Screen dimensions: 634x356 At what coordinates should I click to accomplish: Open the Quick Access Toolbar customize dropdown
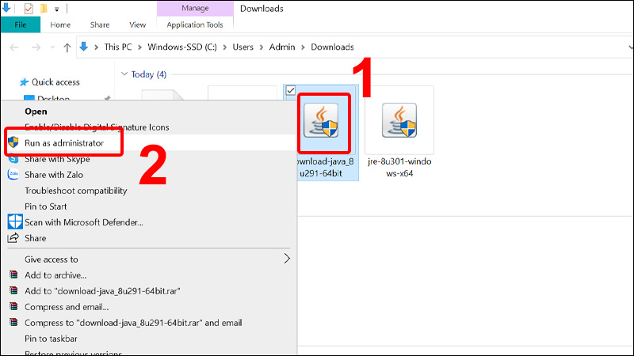coord(56,9)
